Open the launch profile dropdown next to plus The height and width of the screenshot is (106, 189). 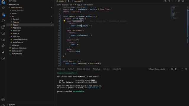tap(169, 69)
